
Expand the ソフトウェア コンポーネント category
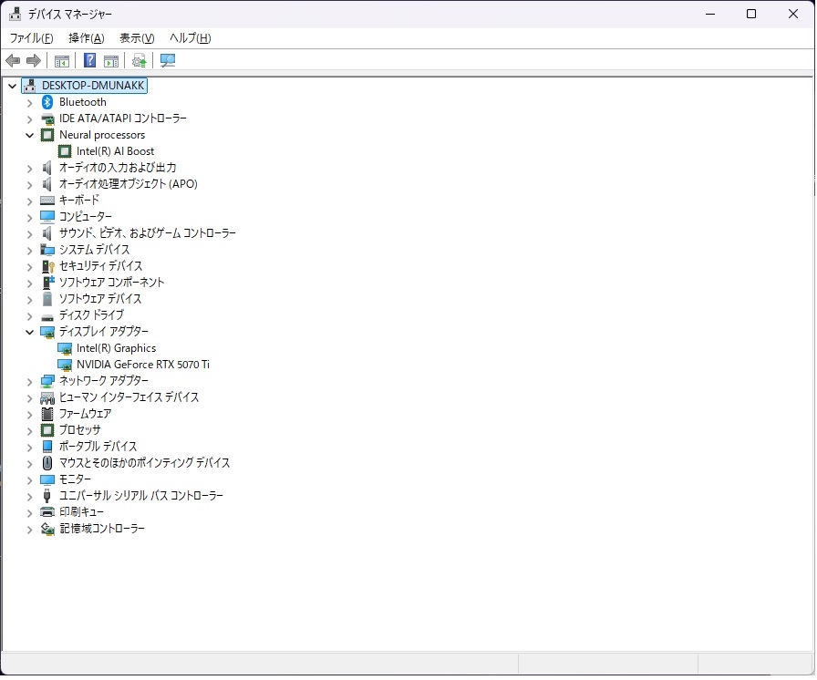click(30, 283)
